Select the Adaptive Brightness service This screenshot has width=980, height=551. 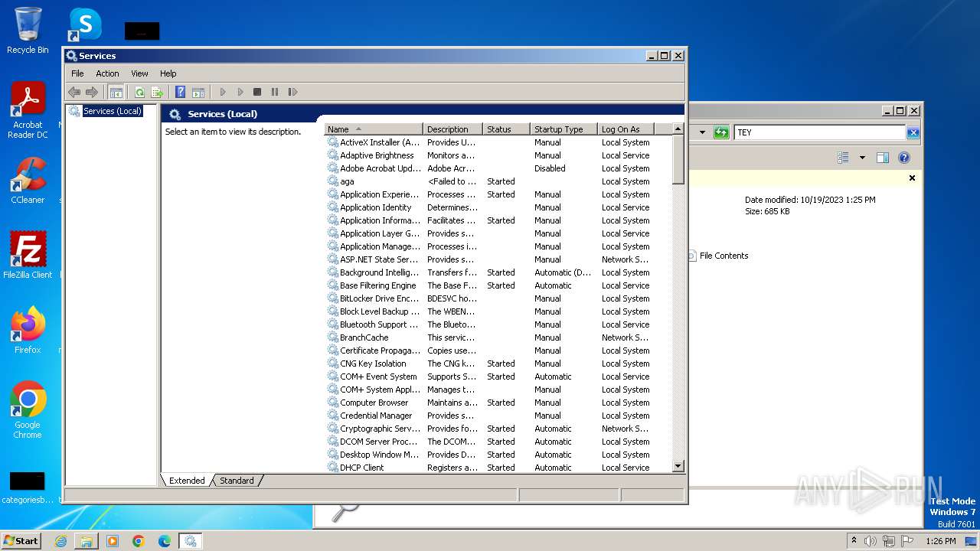tap(498, 155)
